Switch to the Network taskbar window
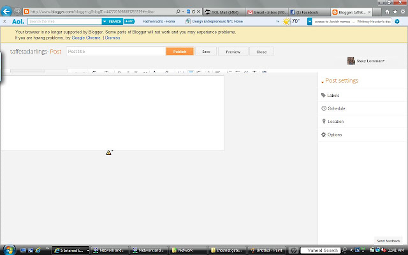Viewport: 408px width, 255px height. (x=188, y=251)
